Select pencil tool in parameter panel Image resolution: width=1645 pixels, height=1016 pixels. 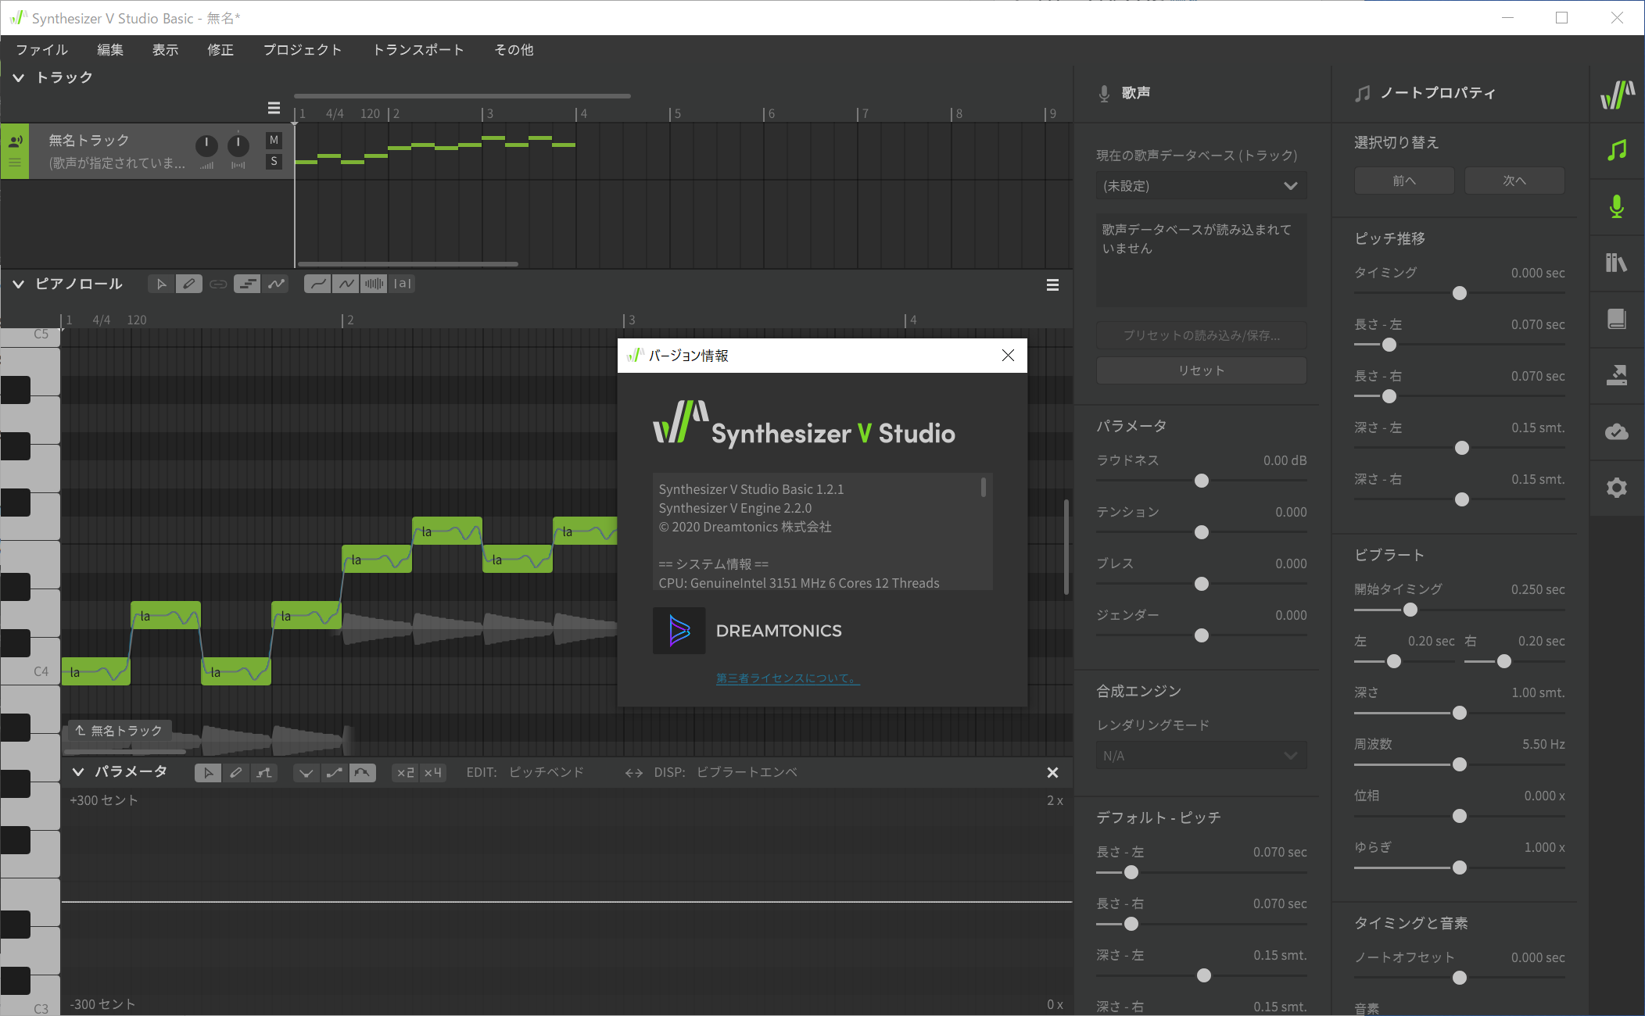pyautogui.click(x=236, y=773)
